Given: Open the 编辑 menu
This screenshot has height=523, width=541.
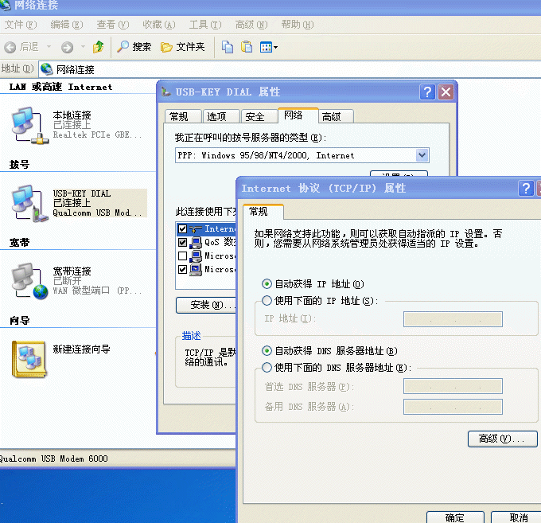Looking at the screenshot, I should [67, 25].
